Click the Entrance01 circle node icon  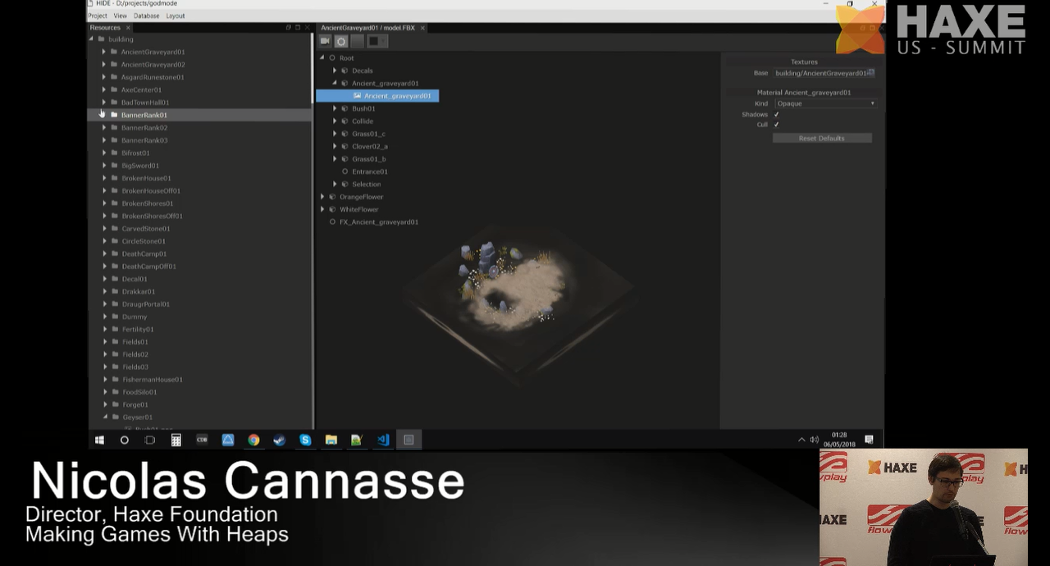[345, 171]
